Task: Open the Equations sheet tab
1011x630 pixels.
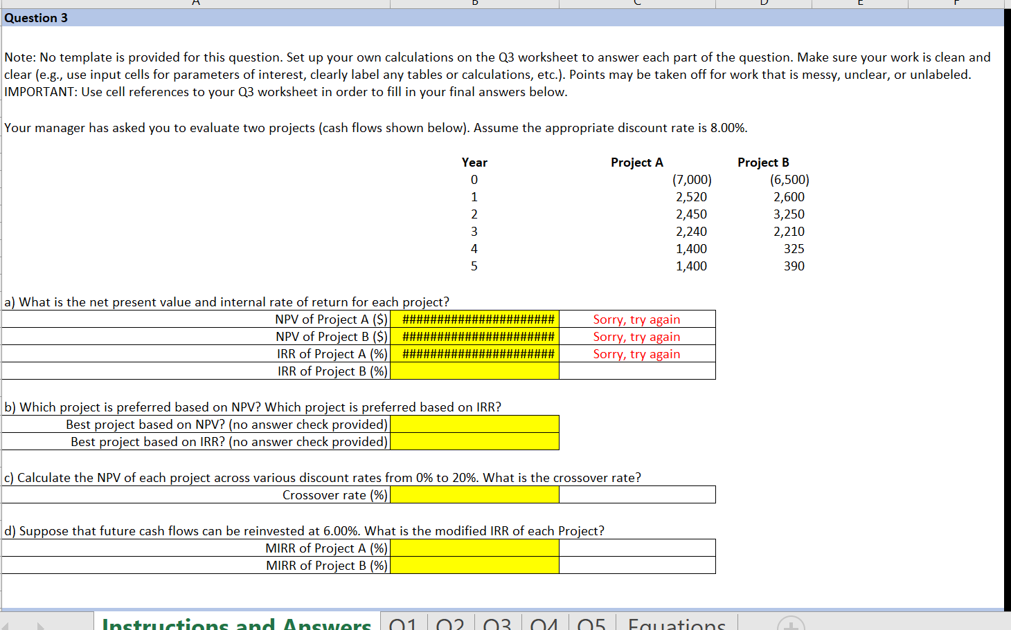Action: (677, 622)
